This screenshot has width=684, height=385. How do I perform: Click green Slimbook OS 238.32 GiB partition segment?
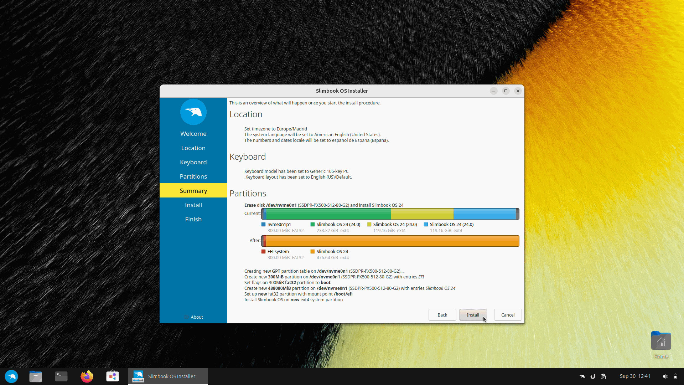328,214
